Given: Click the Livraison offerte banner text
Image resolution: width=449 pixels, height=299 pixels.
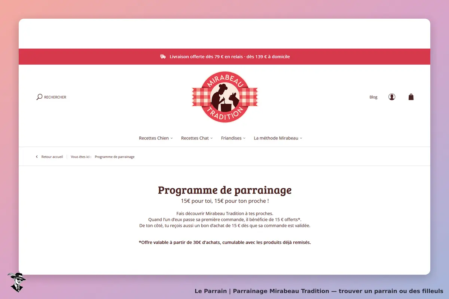Looking at the screenshot, I should tap(230, 57).
